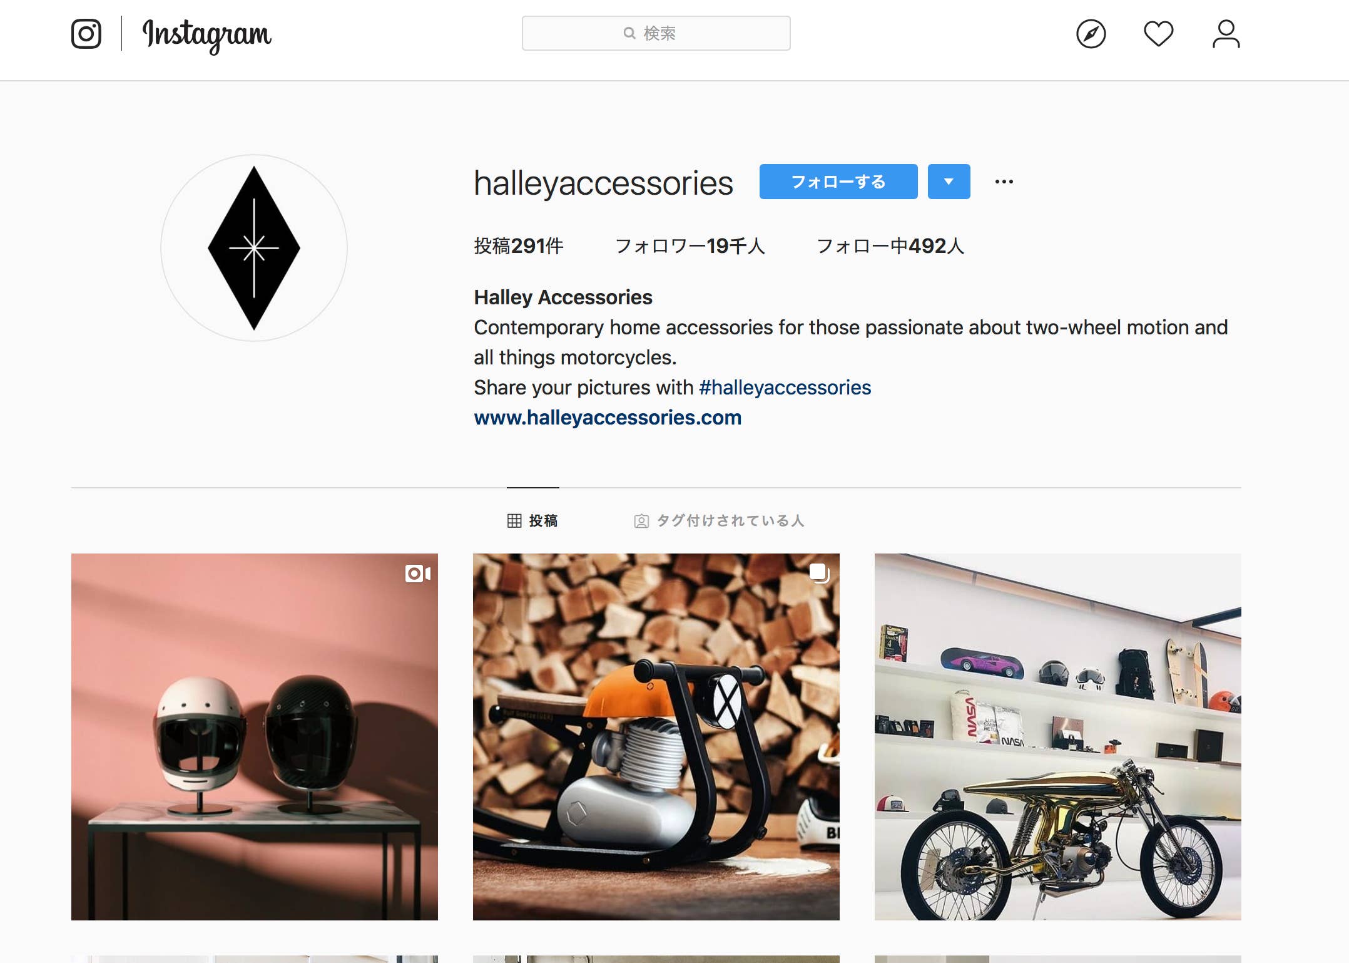Click the フォローする follow button

click(x=838, y=182)
